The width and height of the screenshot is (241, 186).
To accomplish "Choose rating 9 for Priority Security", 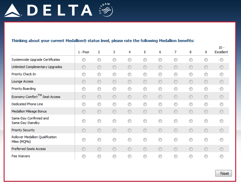I will pos(206,130).
